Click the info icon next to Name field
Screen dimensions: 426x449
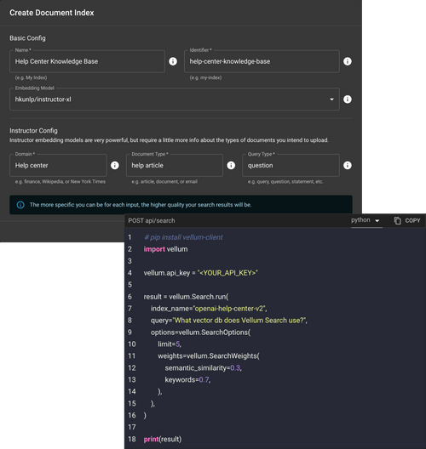point(173,61)
